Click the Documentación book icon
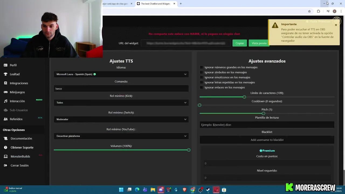This screenshot has height=194, width=345. [5, 138]
